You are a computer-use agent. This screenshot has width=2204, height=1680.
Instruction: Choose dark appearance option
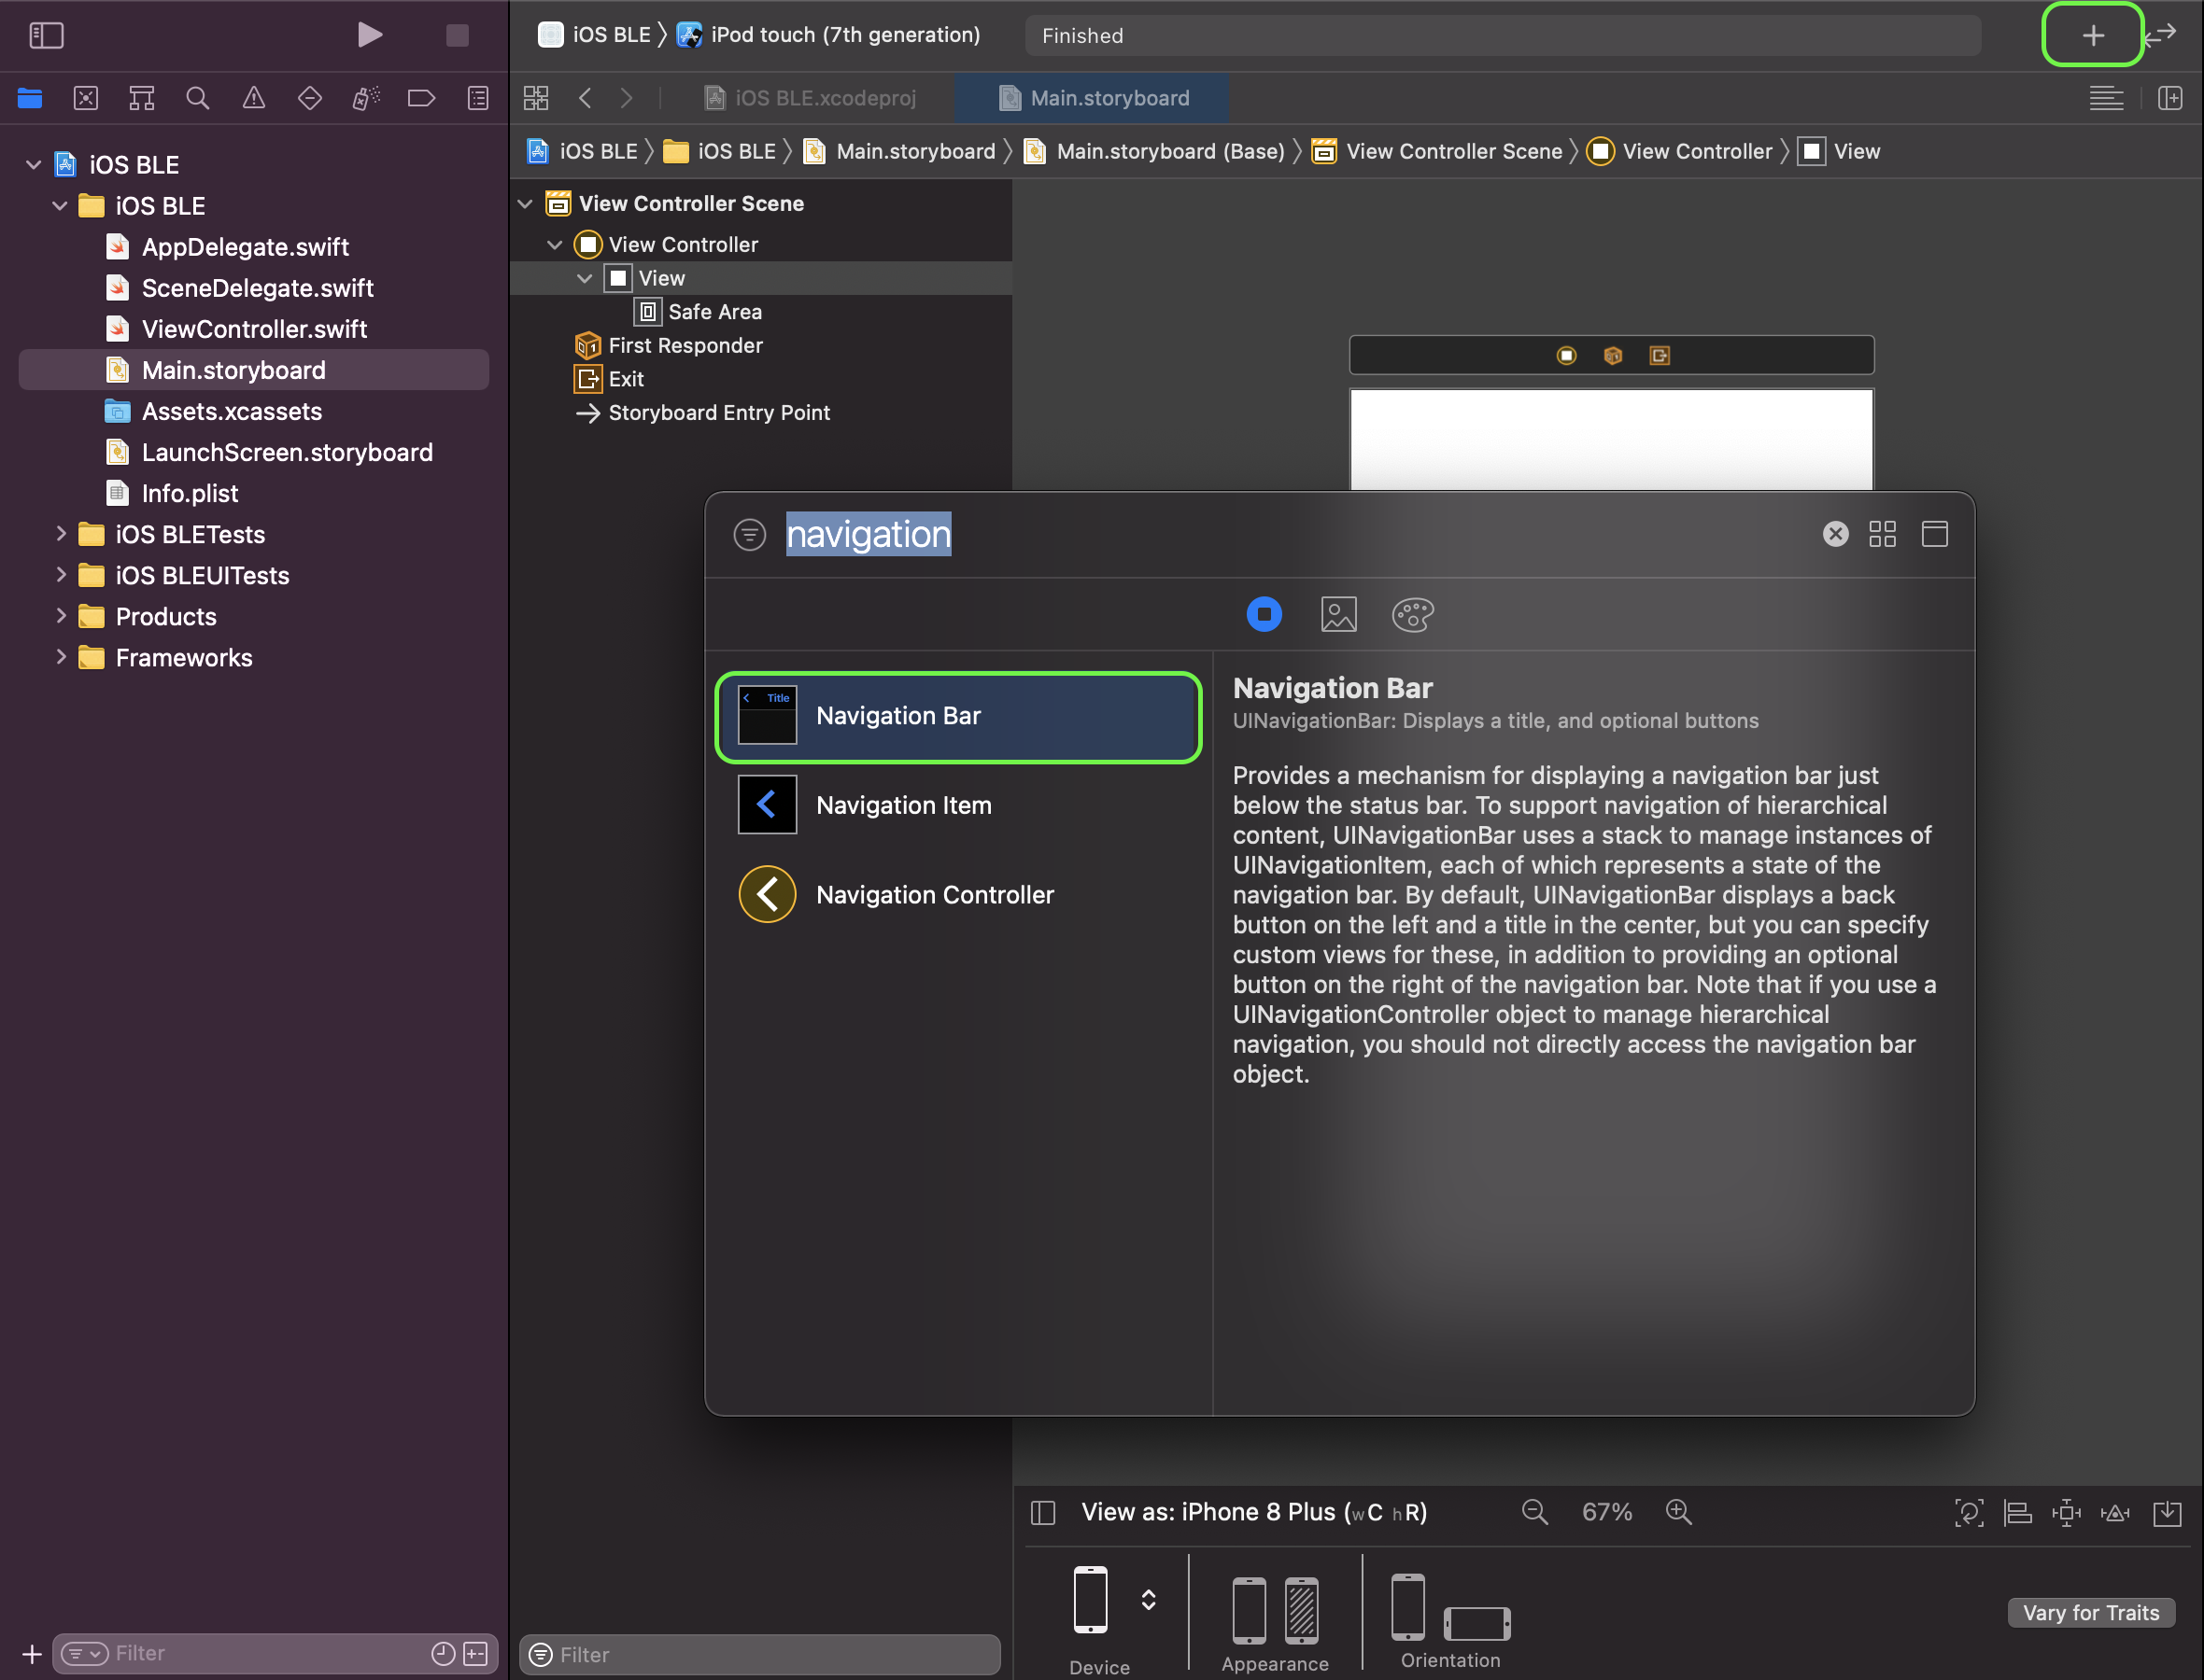pyautogui.click(x=1302, y=1610)
